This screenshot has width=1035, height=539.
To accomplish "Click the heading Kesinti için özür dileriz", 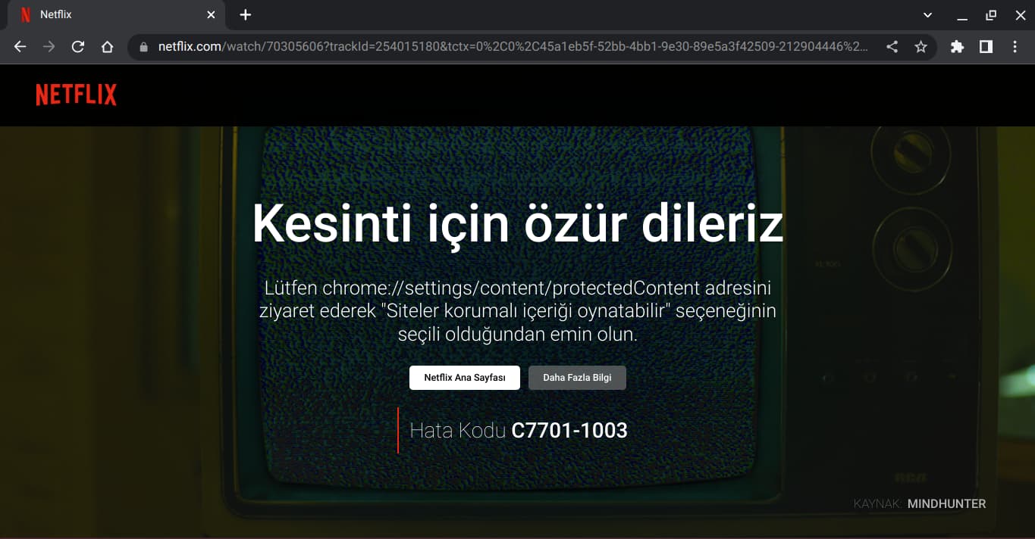I will coord(517,223).
